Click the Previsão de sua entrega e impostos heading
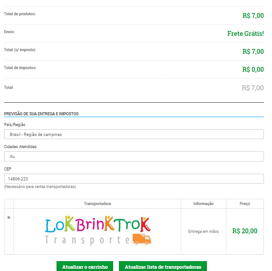 (x=41, y=114)
